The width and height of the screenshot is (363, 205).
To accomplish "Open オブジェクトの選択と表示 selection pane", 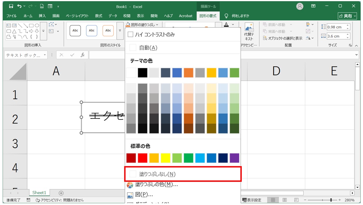I will click(x=283, y=38).
